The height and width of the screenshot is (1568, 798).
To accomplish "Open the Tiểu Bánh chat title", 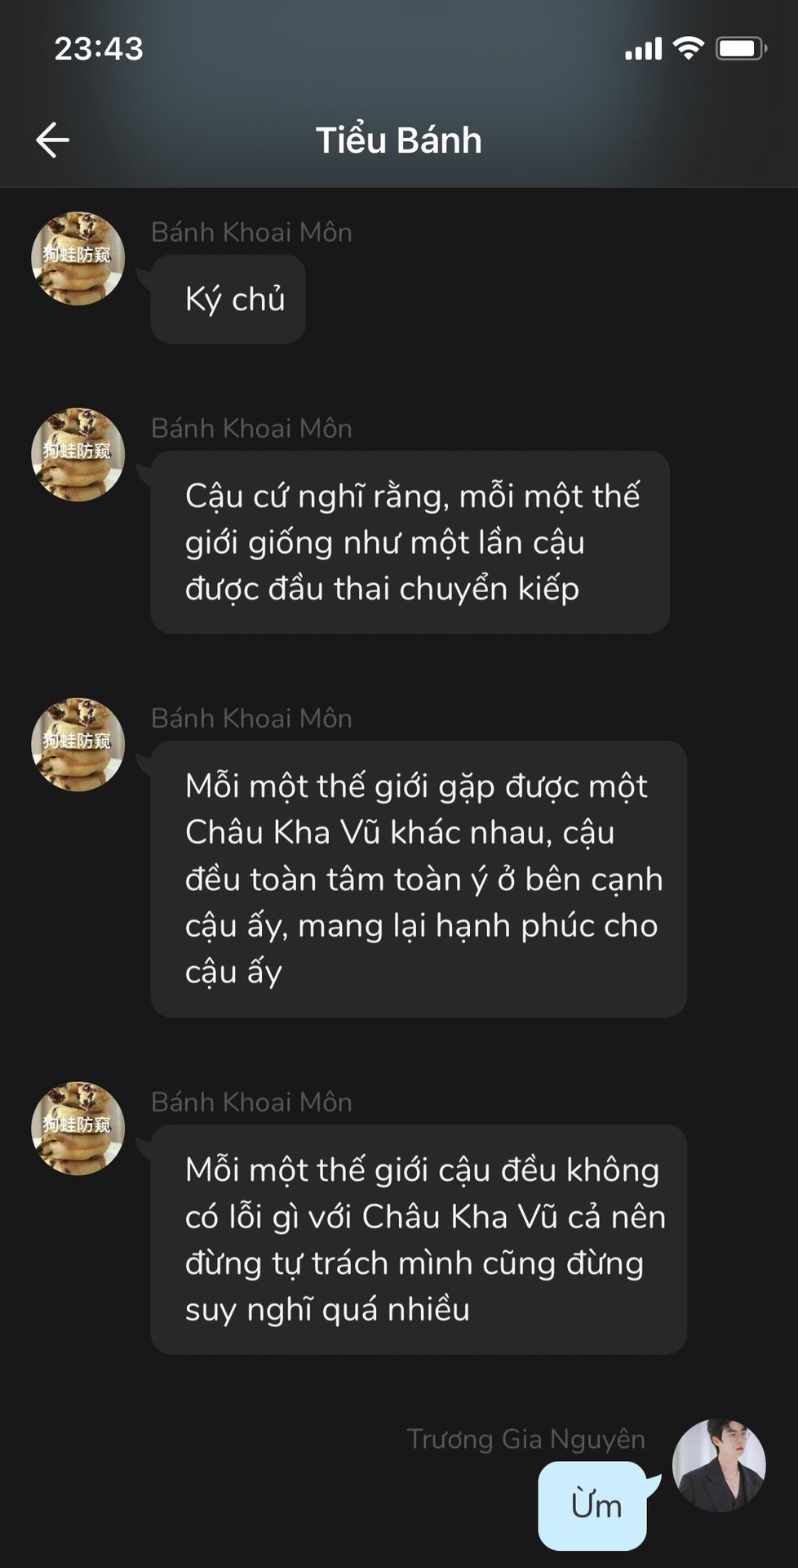I will tap(399, 140).
